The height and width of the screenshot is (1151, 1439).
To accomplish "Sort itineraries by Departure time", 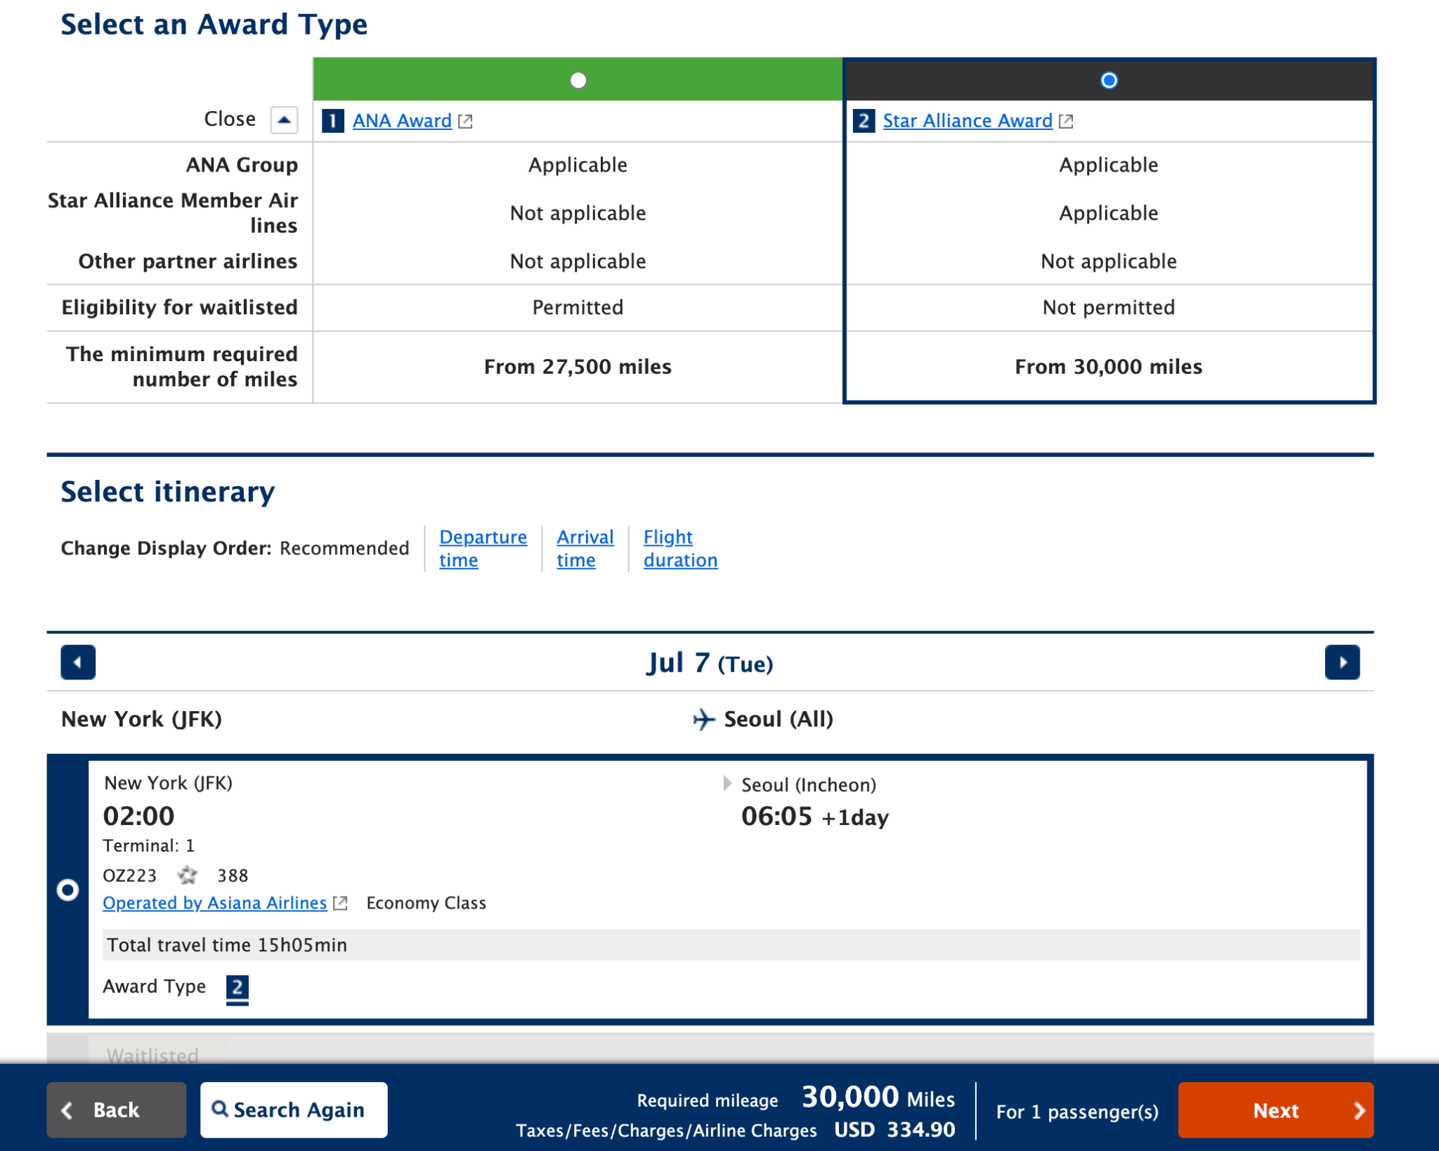I will click(x=483, y=548).
